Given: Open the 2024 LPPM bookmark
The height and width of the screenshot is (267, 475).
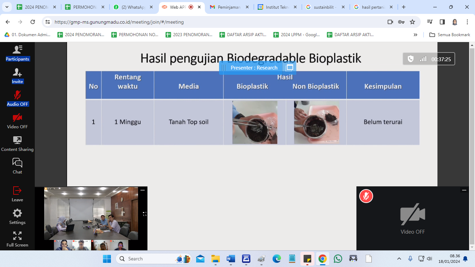Looking at the screenshot, I should tap(297, 35).
